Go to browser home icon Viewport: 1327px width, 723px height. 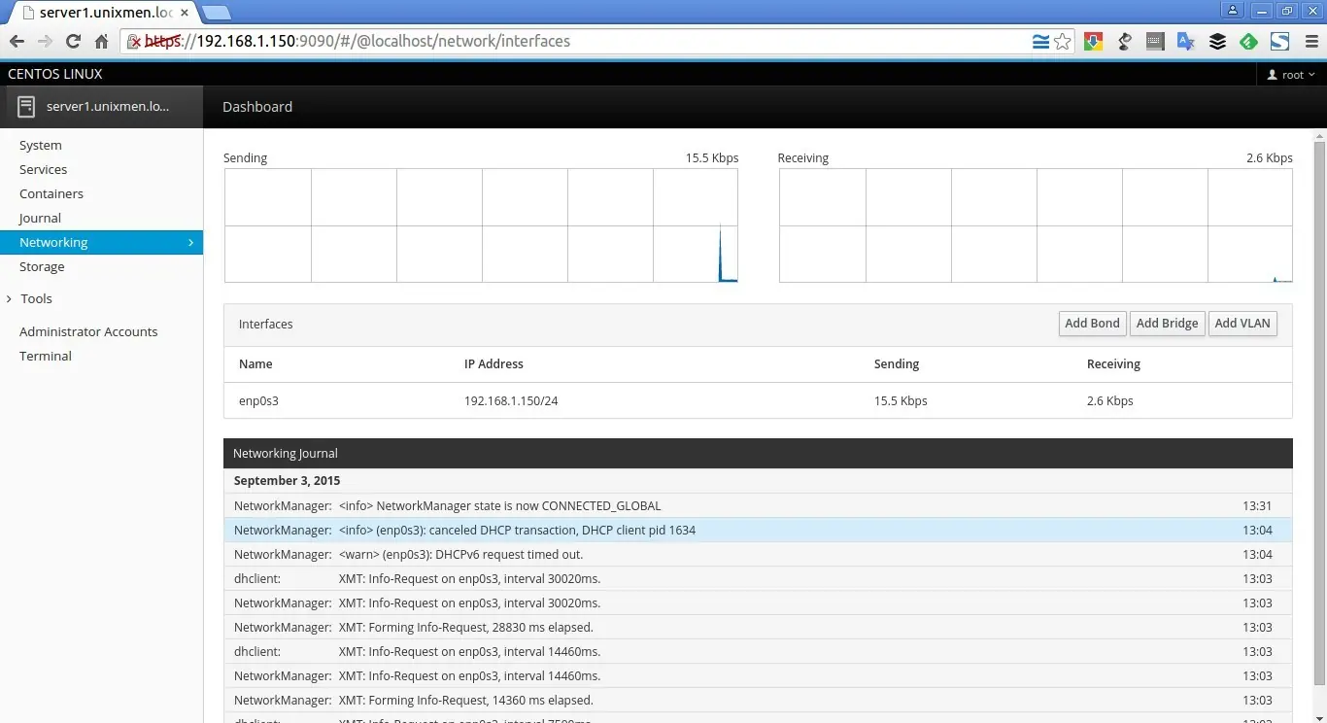click(x=101, y=41)
